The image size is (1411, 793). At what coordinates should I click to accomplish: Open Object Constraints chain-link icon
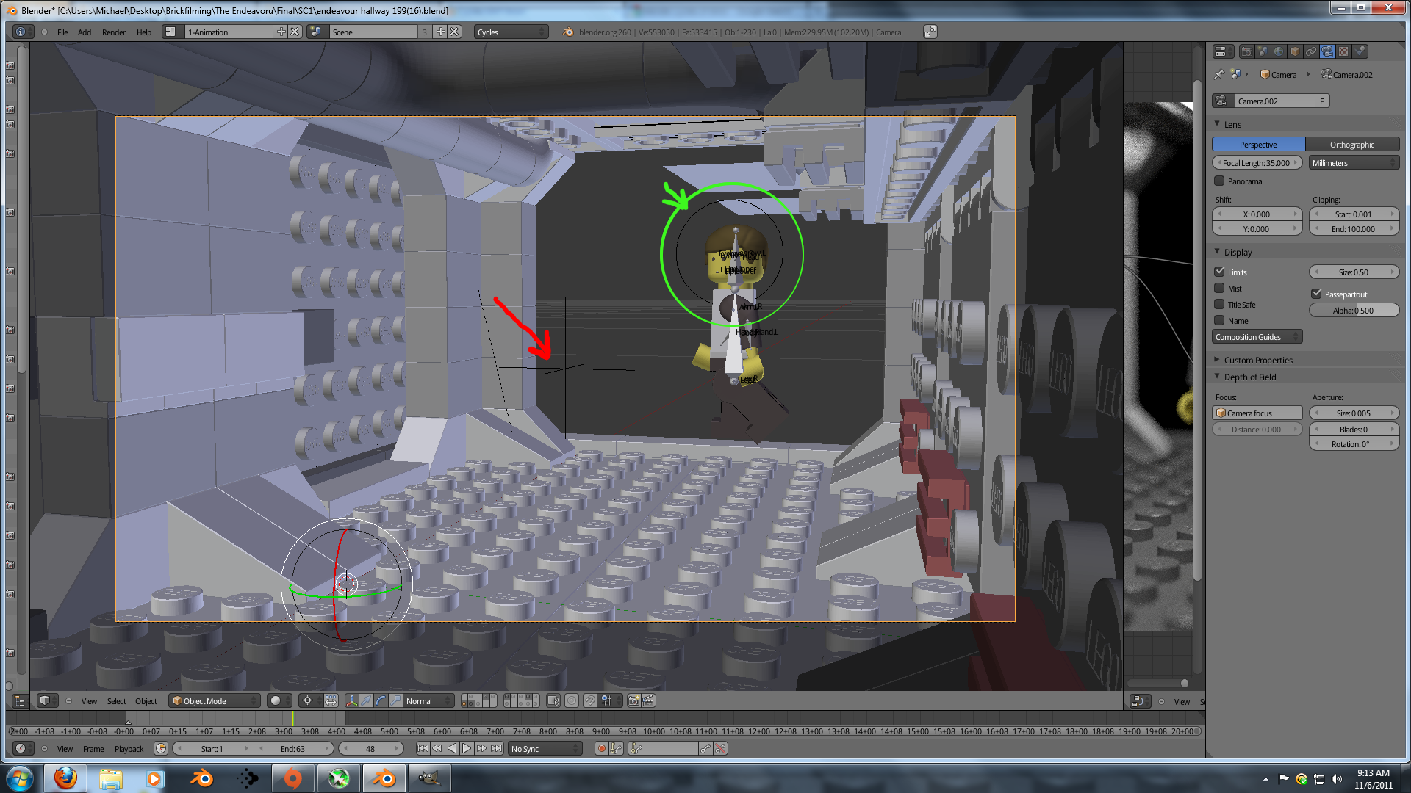(x=1311, y=51)
